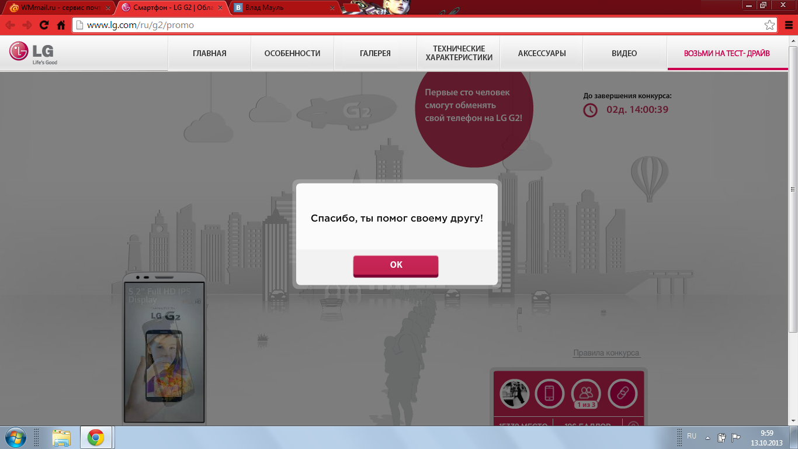
Task: Click the Chrome taskbar icon
Action: coord(96,437)
